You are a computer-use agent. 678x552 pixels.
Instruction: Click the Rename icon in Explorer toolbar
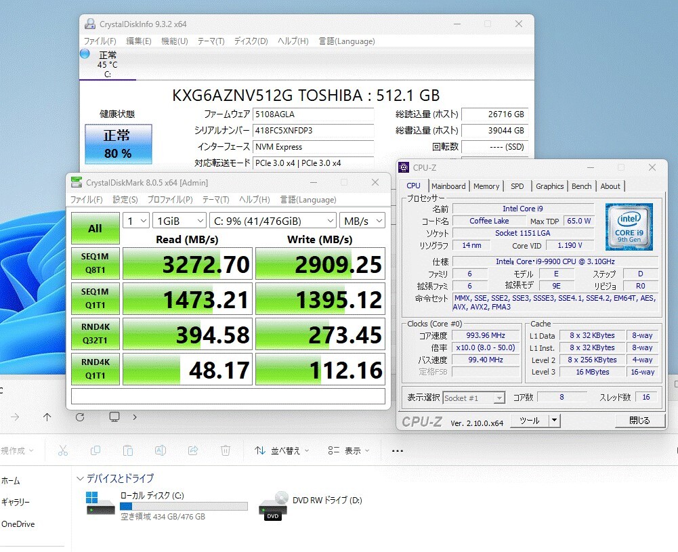click(x=161, y=450)
